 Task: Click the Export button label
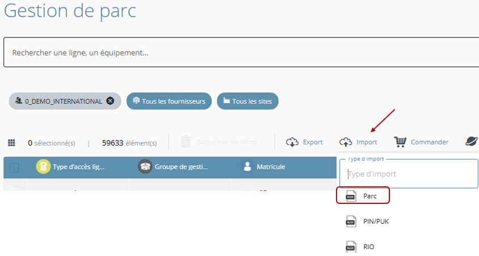pos(313,142)
